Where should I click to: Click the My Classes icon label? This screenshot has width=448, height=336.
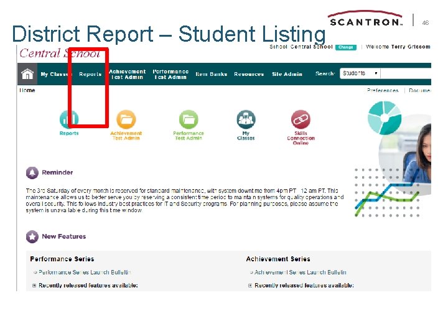tap(246, 136)
